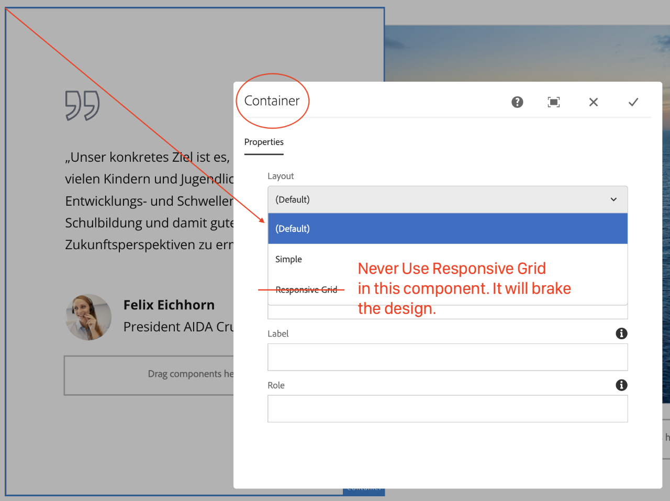Image resolution: width=670 pixels, height=501 pixels.
Task: Click inside the empty Role input field
Action: (448, 408)
